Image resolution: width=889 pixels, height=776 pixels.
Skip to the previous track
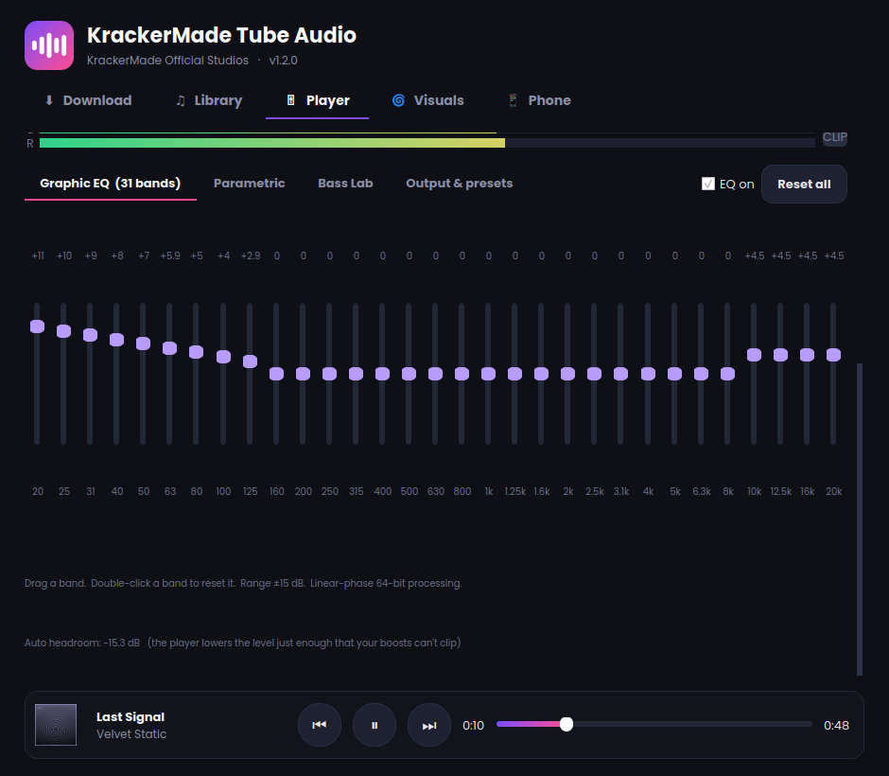tap(320, 725)
